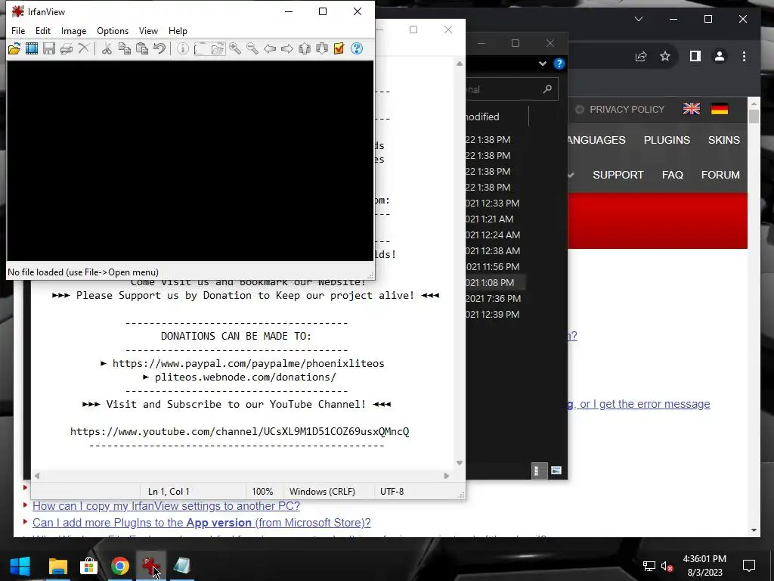This screenshot has width=774, height=581.
Task: Open the notification center icon
Action: (749, 566)
